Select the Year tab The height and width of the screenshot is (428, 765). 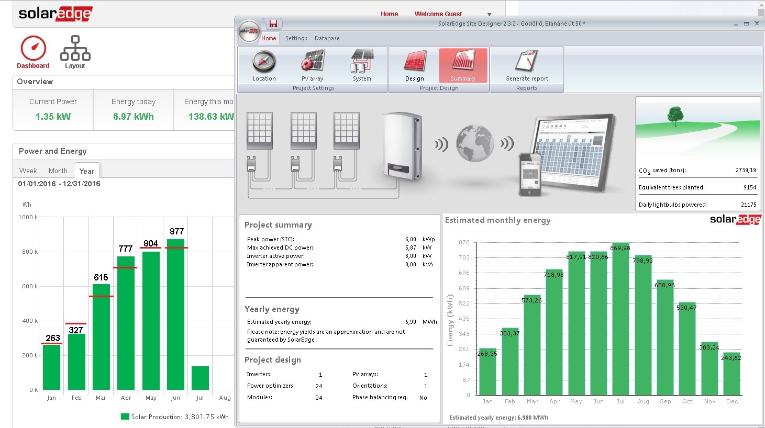click(87, 171)
